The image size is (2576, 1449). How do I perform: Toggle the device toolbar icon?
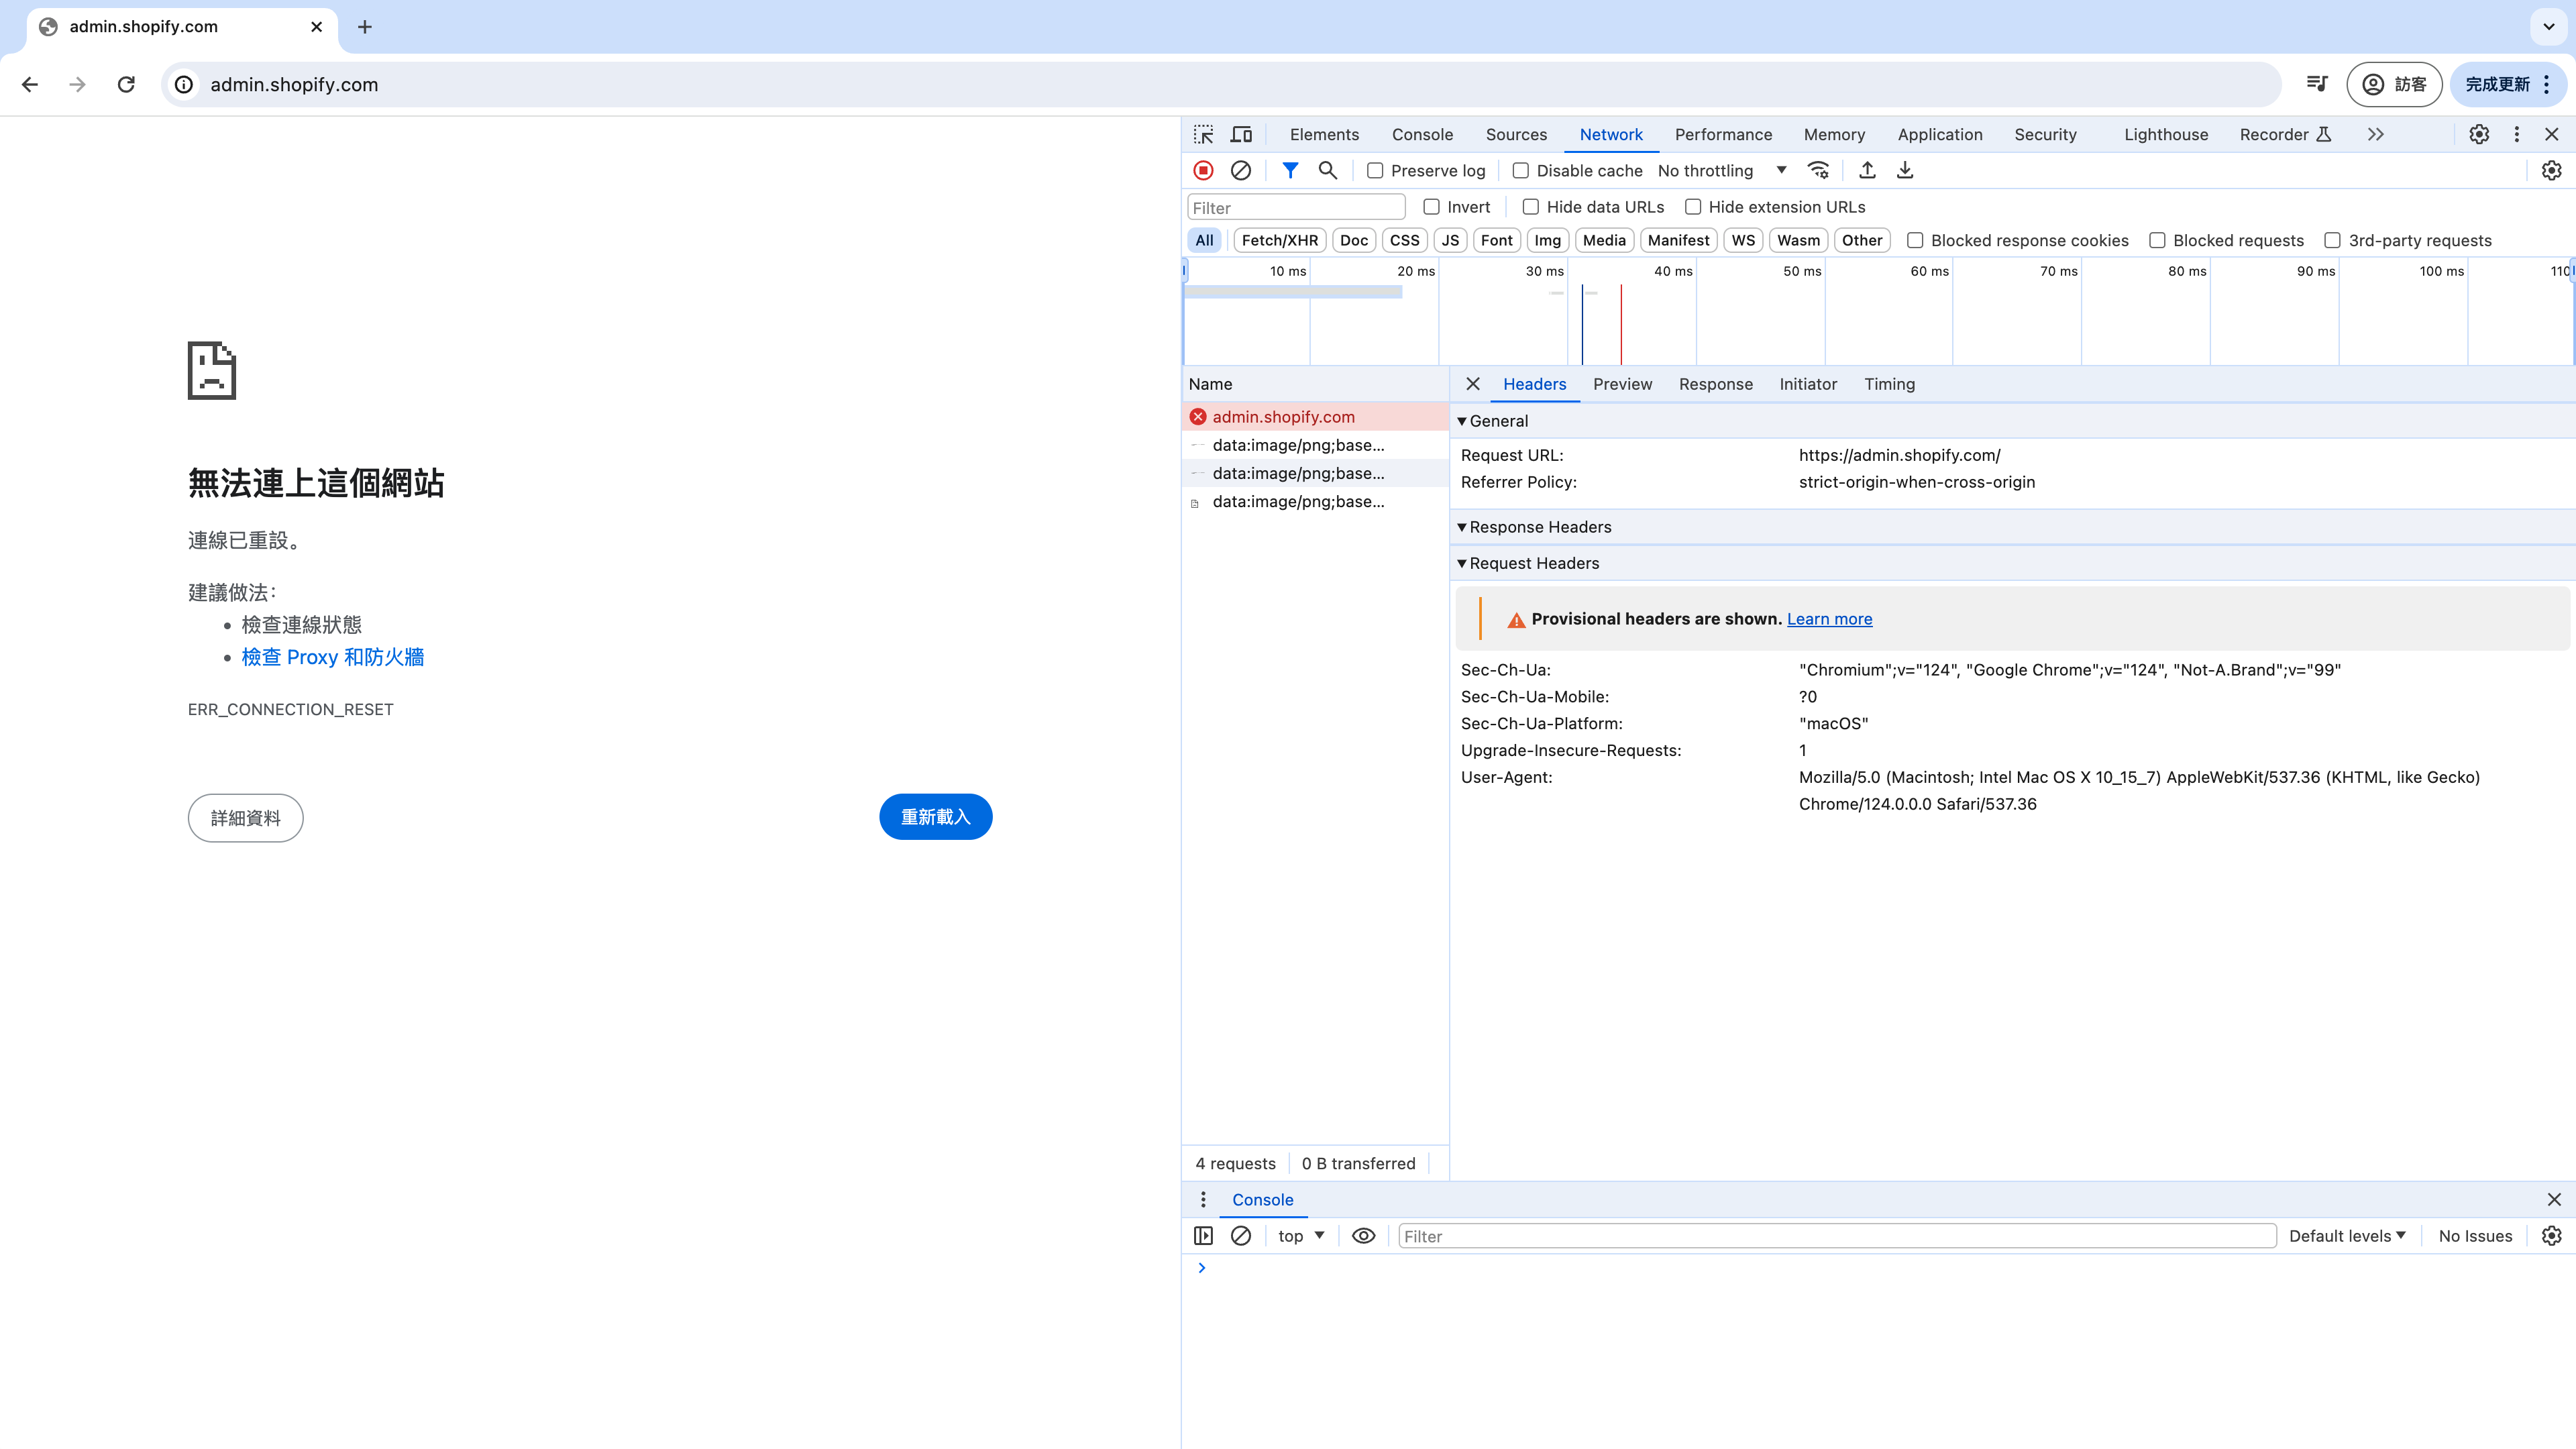(x=1241, y=134)
